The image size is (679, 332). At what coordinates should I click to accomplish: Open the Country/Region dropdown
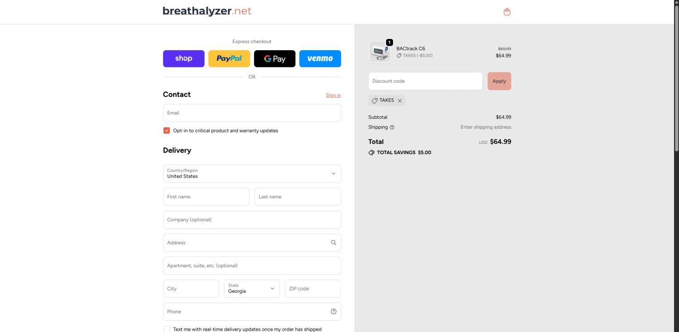252,174
